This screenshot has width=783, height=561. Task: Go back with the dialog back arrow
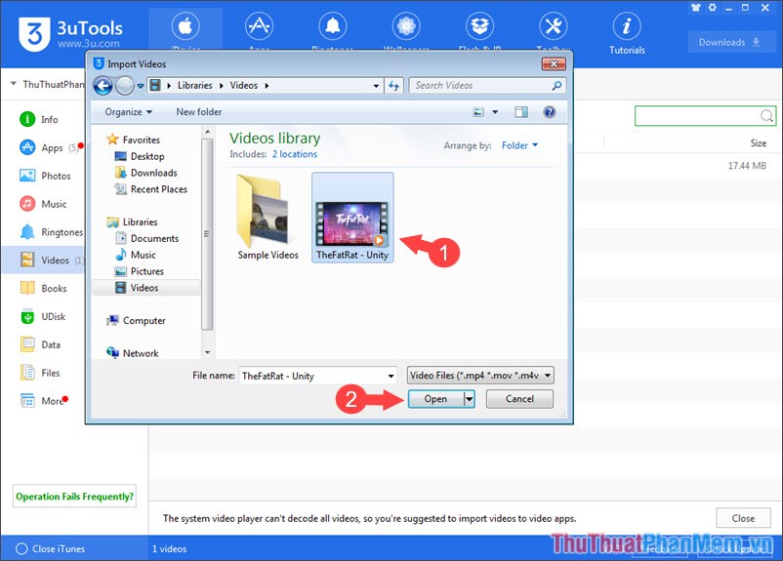(103, 85)
